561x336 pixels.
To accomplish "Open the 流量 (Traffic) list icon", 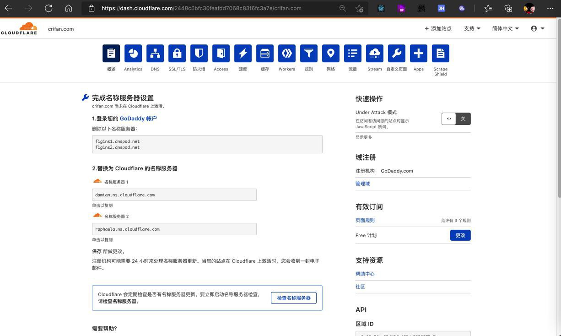I will [x=353, y=53].
